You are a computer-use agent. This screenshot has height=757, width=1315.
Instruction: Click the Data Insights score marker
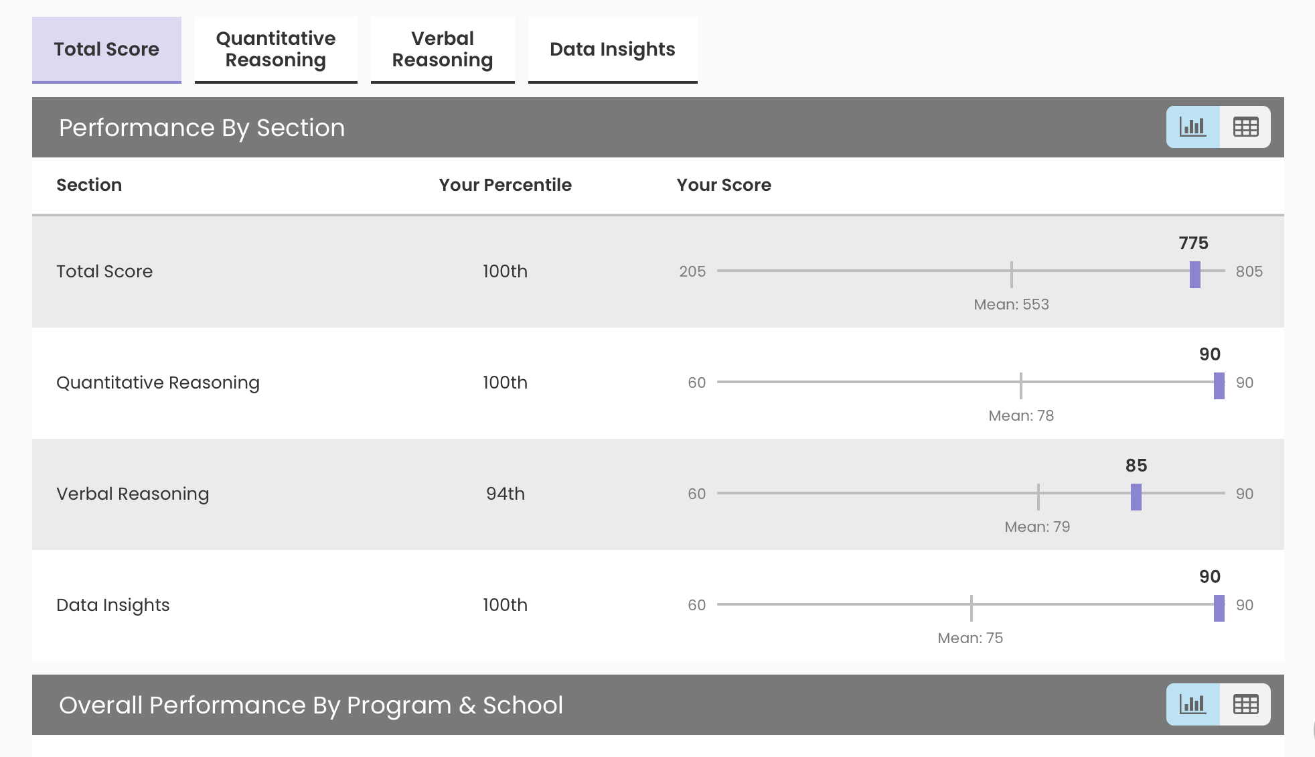click(1219, 608)
